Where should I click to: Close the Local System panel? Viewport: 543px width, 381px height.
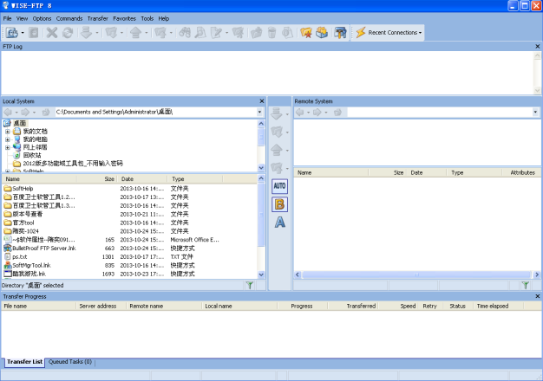(261, 101)
